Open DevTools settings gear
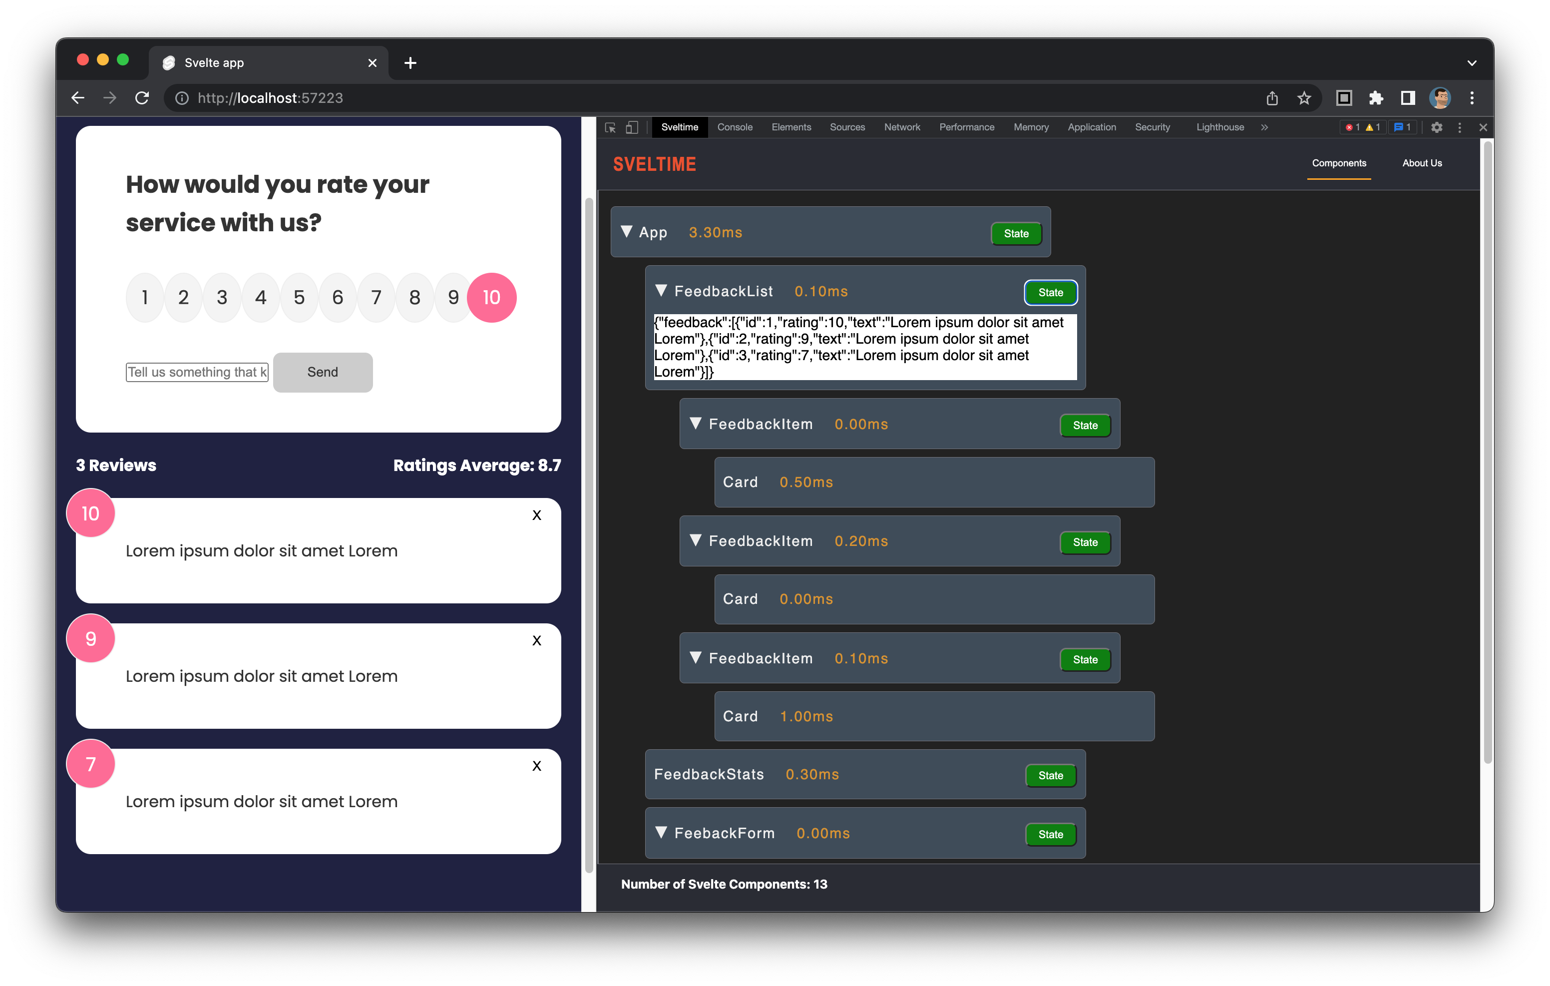This screenshot has height=986, width=1550. pos(1437,127)
